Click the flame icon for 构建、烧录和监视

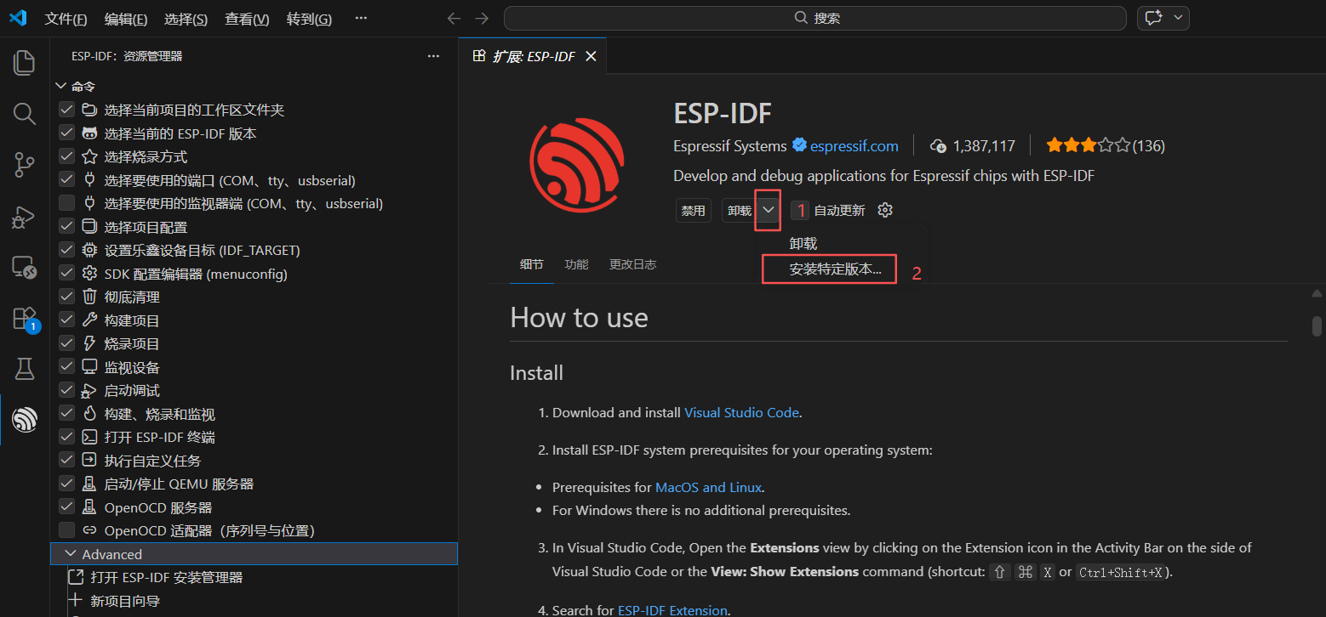[x=89, y=414]
